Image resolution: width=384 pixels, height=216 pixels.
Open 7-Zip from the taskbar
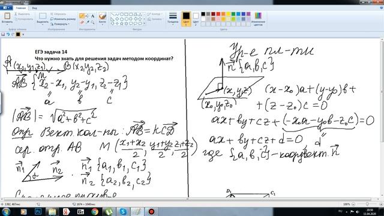click(x=80, y=211)
